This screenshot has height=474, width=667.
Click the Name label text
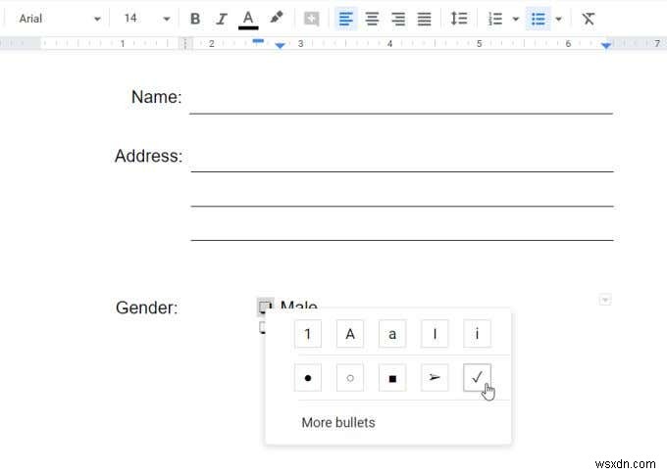156,97
